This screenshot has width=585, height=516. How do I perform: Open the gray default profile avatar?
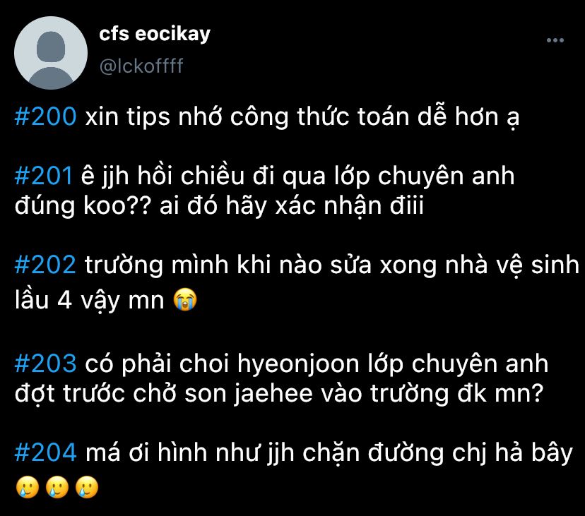(51, 52)
